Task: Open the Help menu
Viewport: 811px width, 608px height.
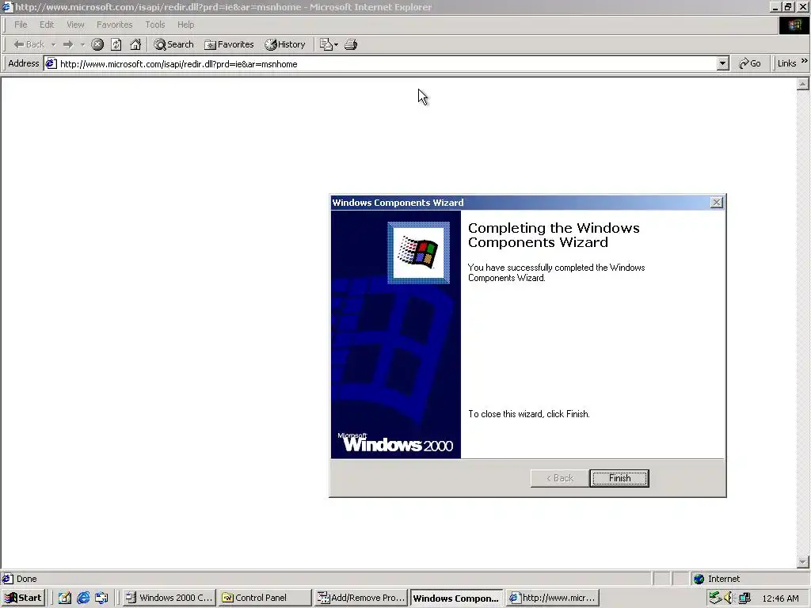Action: coord(185,25)
